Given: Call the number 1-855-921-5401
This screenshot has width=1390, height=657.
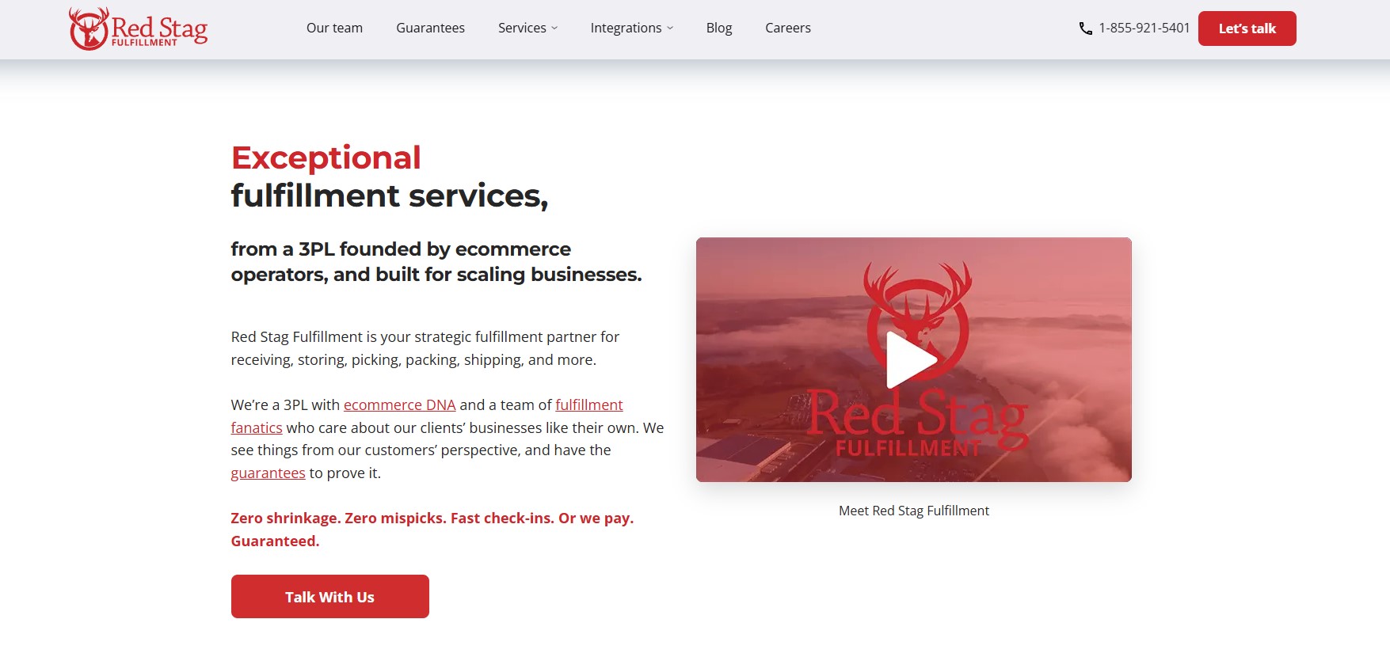Looking at the screenshot, I should (x=1144, y=28).
